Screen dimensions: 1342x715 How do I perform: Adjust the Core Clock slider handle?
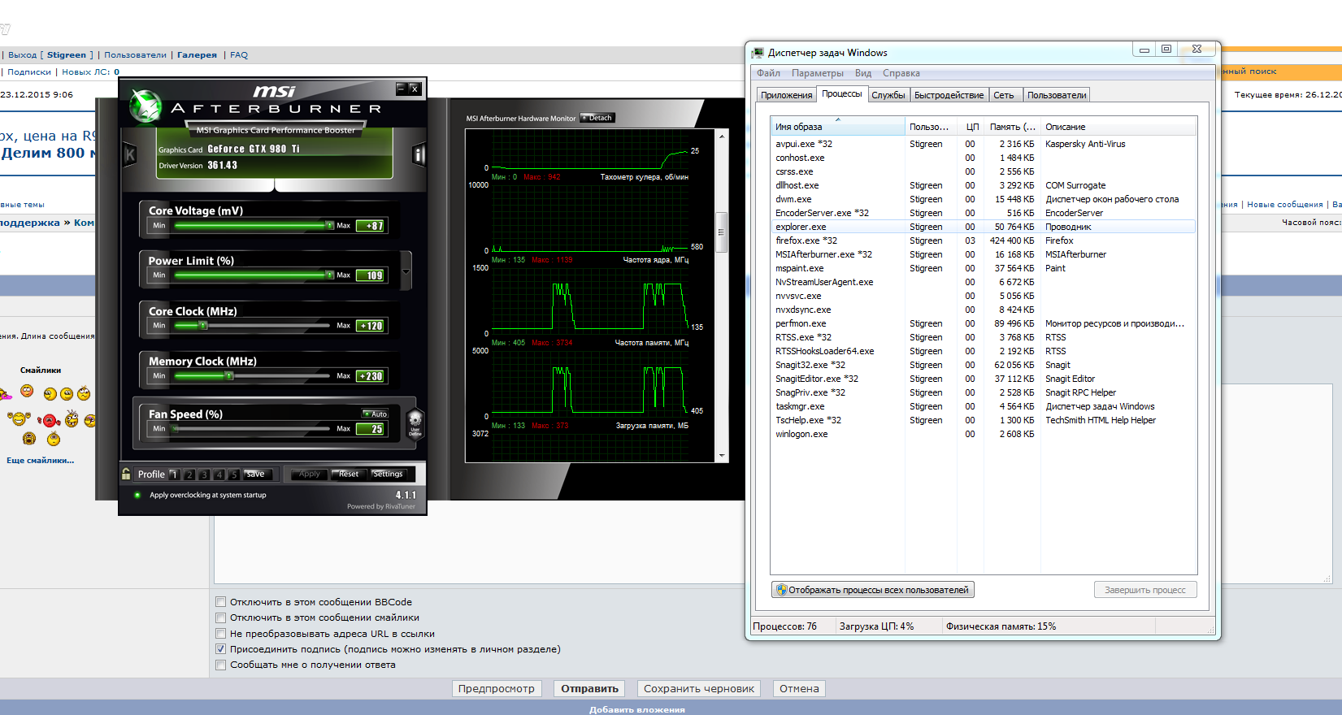[202, 326]
